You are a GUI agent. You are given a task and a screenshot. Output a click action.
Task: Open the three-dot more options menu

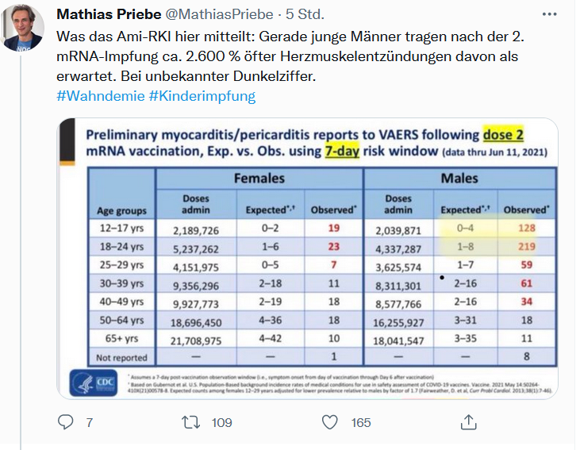549,15
